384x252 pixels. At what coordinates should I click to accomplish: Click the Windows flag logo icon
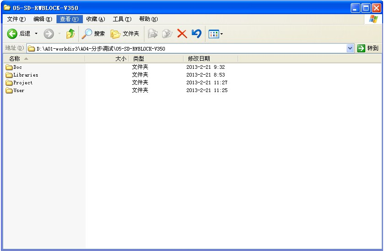[373, 19]
